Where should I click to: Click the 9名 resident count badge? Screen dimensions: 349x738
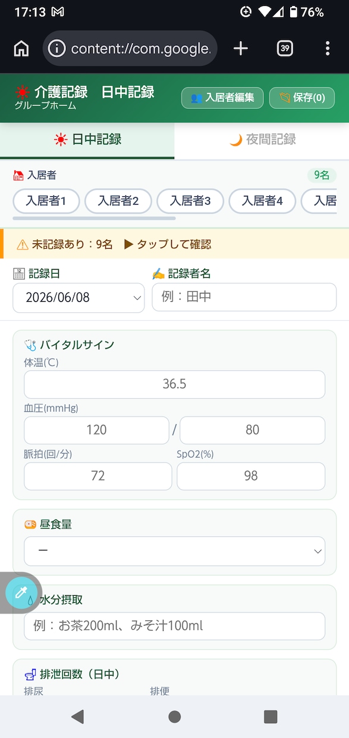tap(322, 175)
